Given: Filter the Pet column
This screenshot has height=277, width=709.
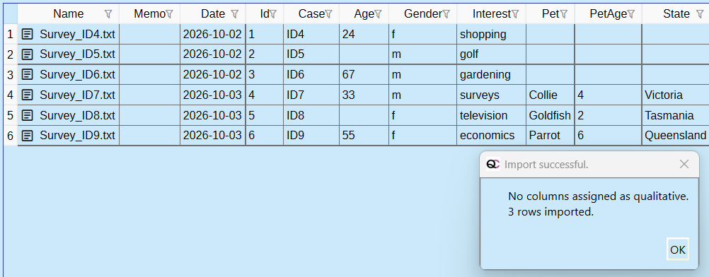Looking at the screenshot, I should [564, 14].
